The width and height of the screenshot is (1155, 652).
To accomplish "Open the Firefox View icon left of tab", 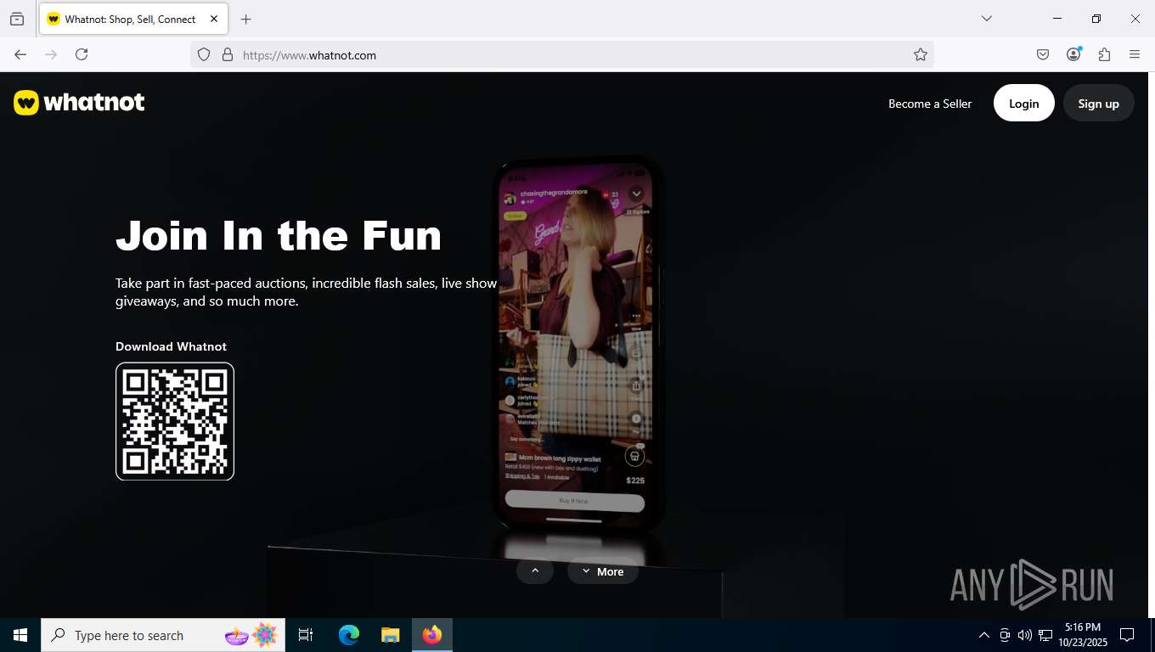I will [x=17, y=19].
